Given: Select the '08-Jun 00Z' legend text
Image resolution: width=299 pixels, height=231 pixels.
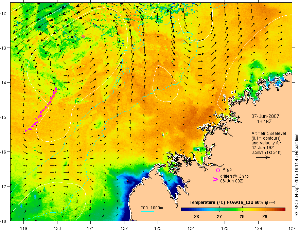Looking at the screenshot, I should click(x=231, y=181).
